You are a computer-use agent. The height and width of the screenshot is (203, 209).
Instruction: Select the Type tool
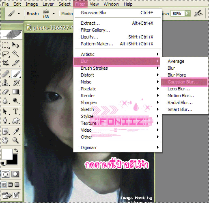(x=16, y=111)
